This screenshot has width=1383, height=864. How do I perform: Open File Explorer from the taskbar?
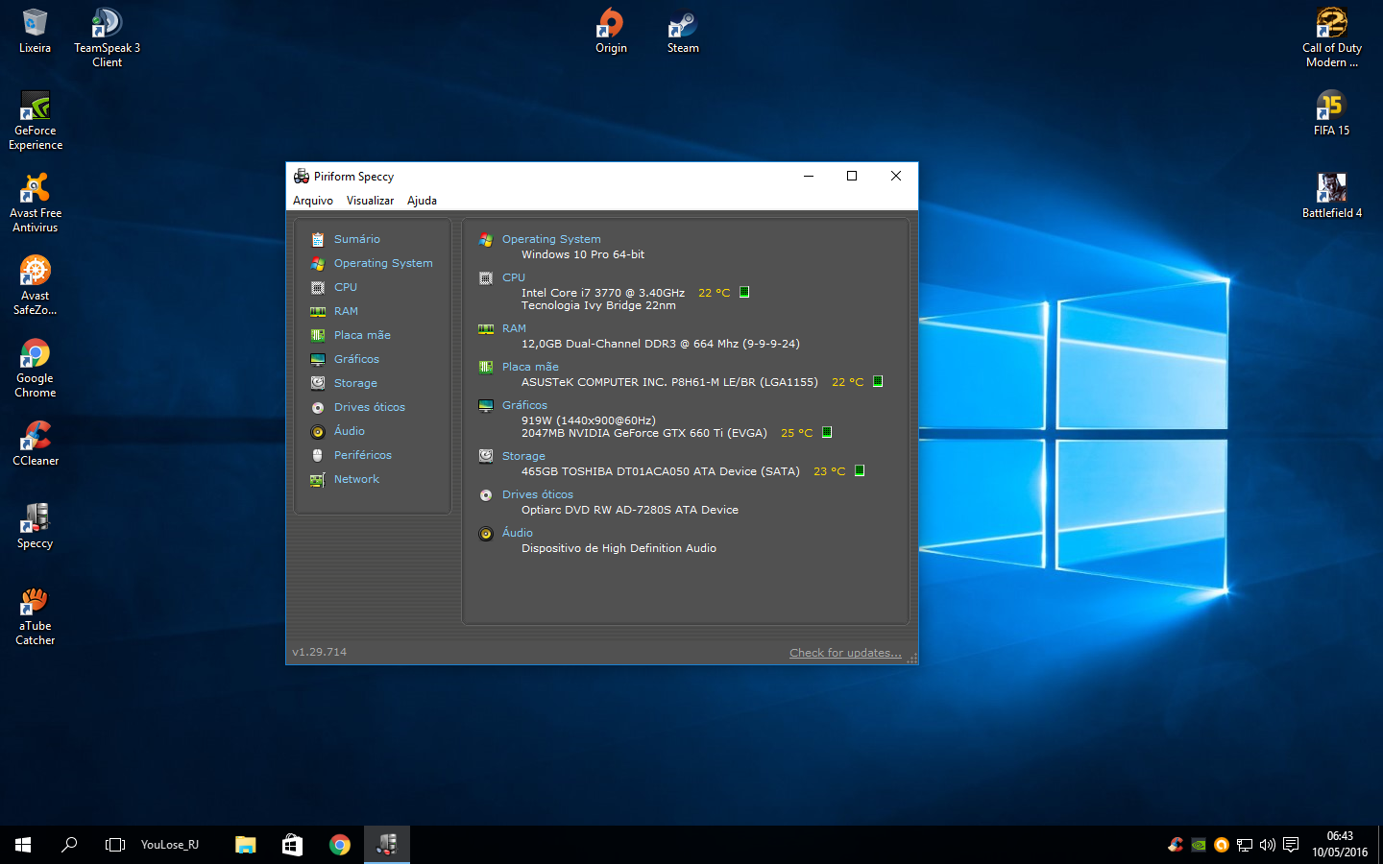point(246,845)
